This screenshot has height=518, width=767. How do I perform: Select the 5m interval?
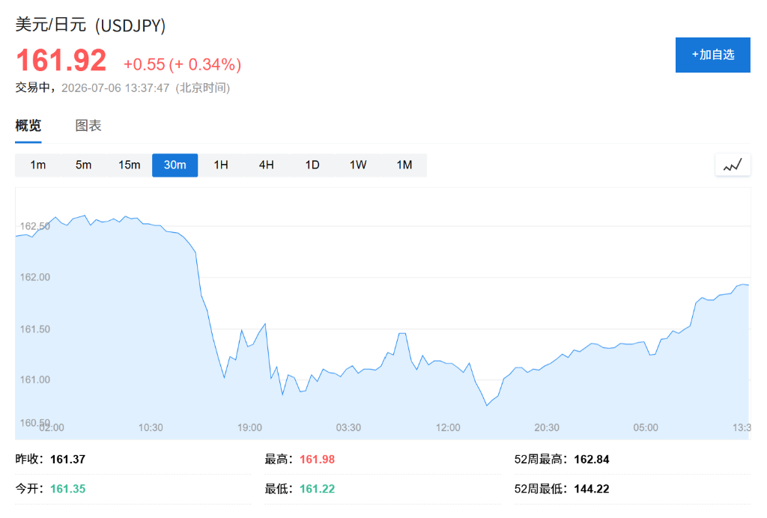pos(84,165)
